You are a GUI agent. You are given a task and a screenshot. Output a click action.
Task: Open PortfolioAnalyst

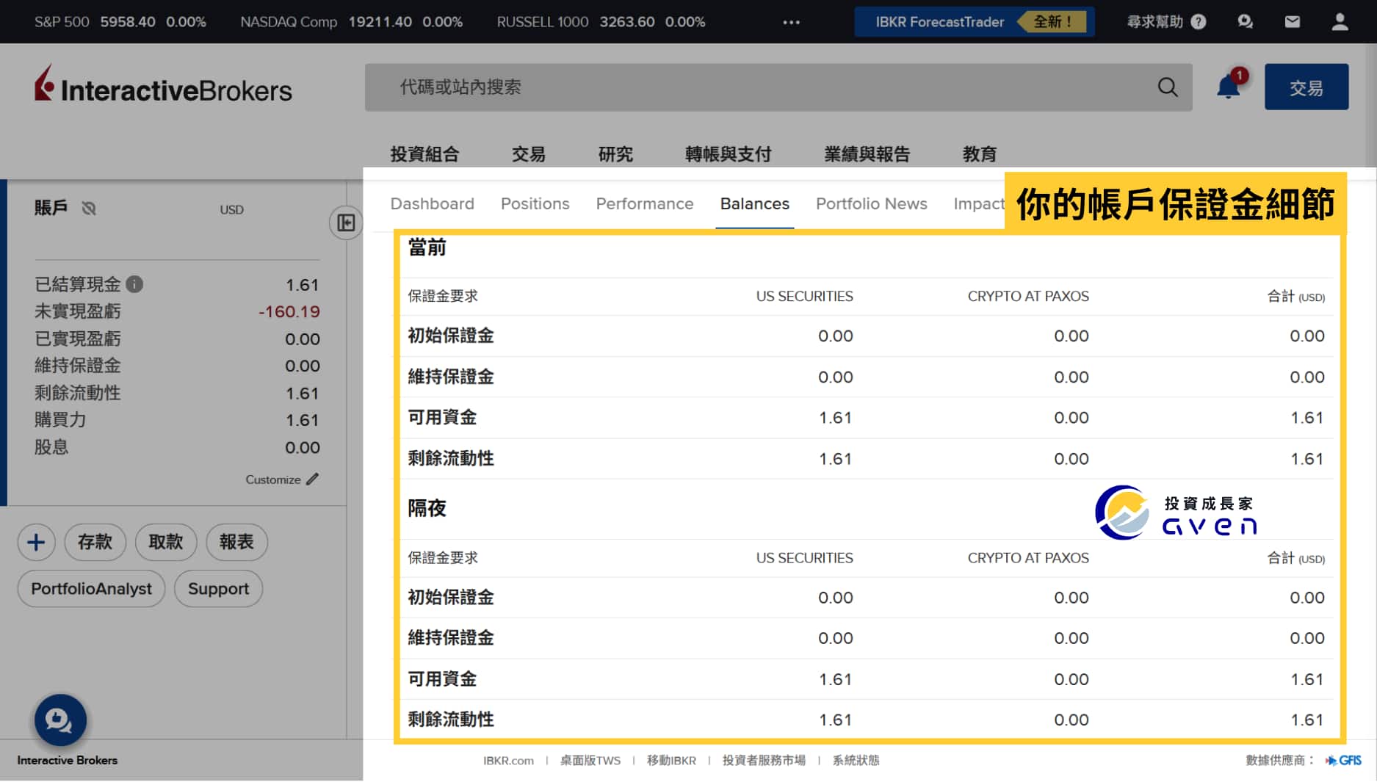coord(91,588)
